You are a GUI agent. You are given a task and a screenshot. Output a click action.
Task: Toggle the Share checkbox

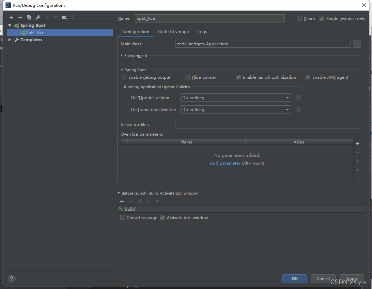point(299,18)
